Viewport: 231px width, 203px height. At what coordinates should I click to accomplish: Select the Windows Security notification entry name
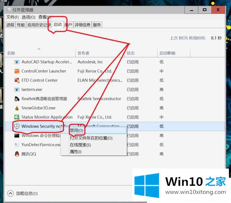45,126
